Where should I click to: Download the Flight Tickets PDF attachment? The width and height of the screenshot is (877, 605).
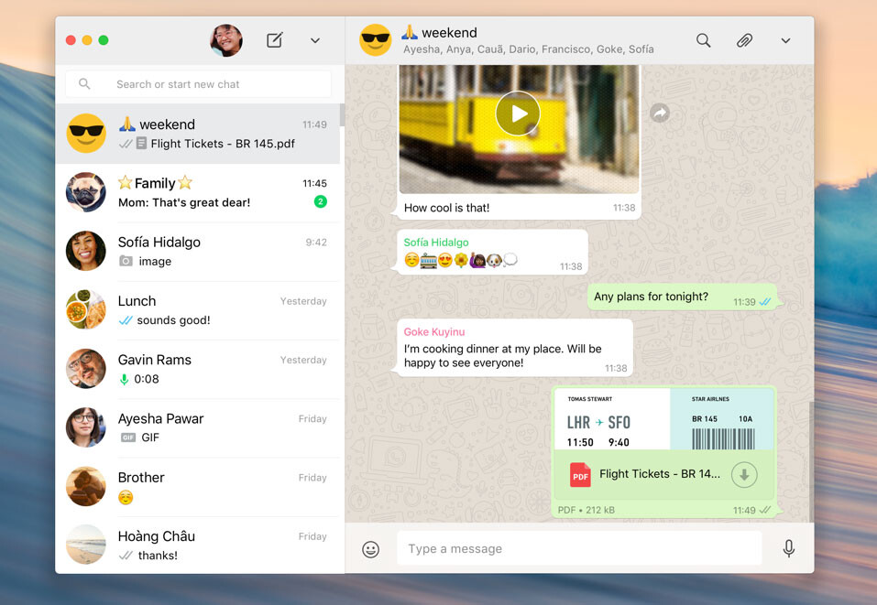click(x=744, y=475)
